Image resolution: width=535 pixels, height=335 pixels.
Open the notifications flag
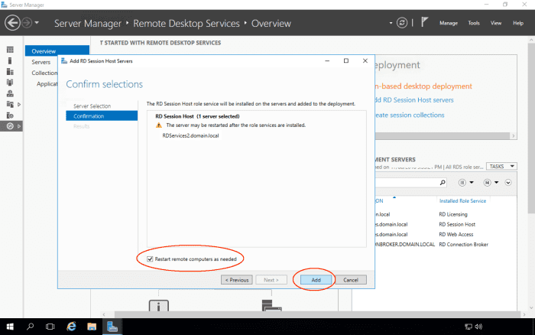tap(424, 22)
